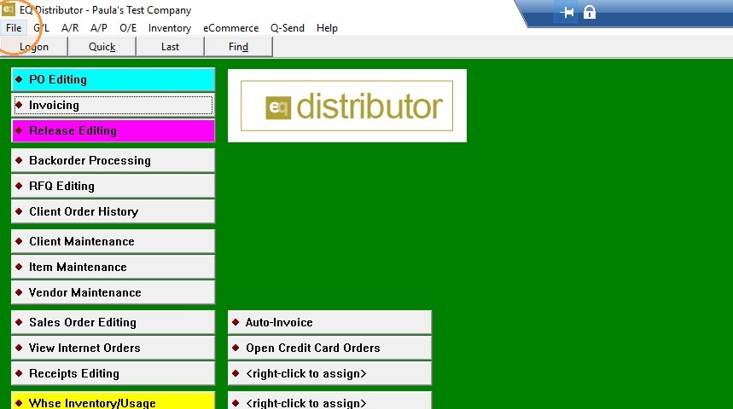This screenshot has height=409, width=733.
Task: Open PO Editing
Action: click(x=113, y=79)
